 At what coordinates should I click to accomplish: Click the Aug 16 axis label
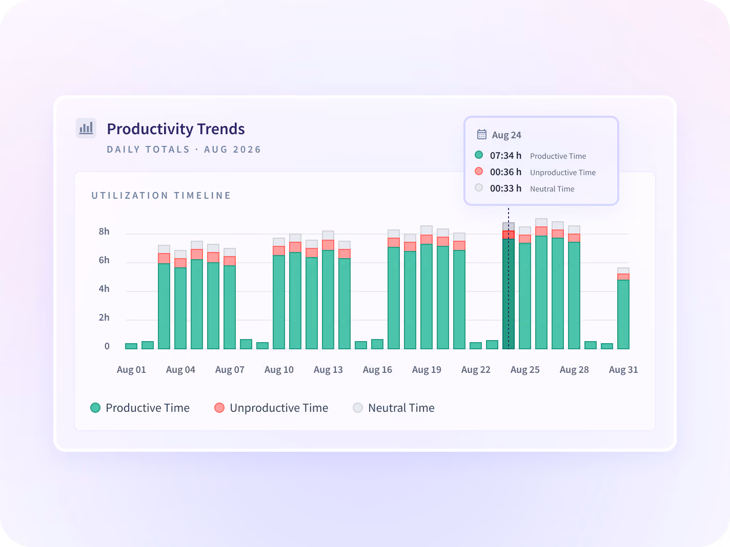[377, 370]
